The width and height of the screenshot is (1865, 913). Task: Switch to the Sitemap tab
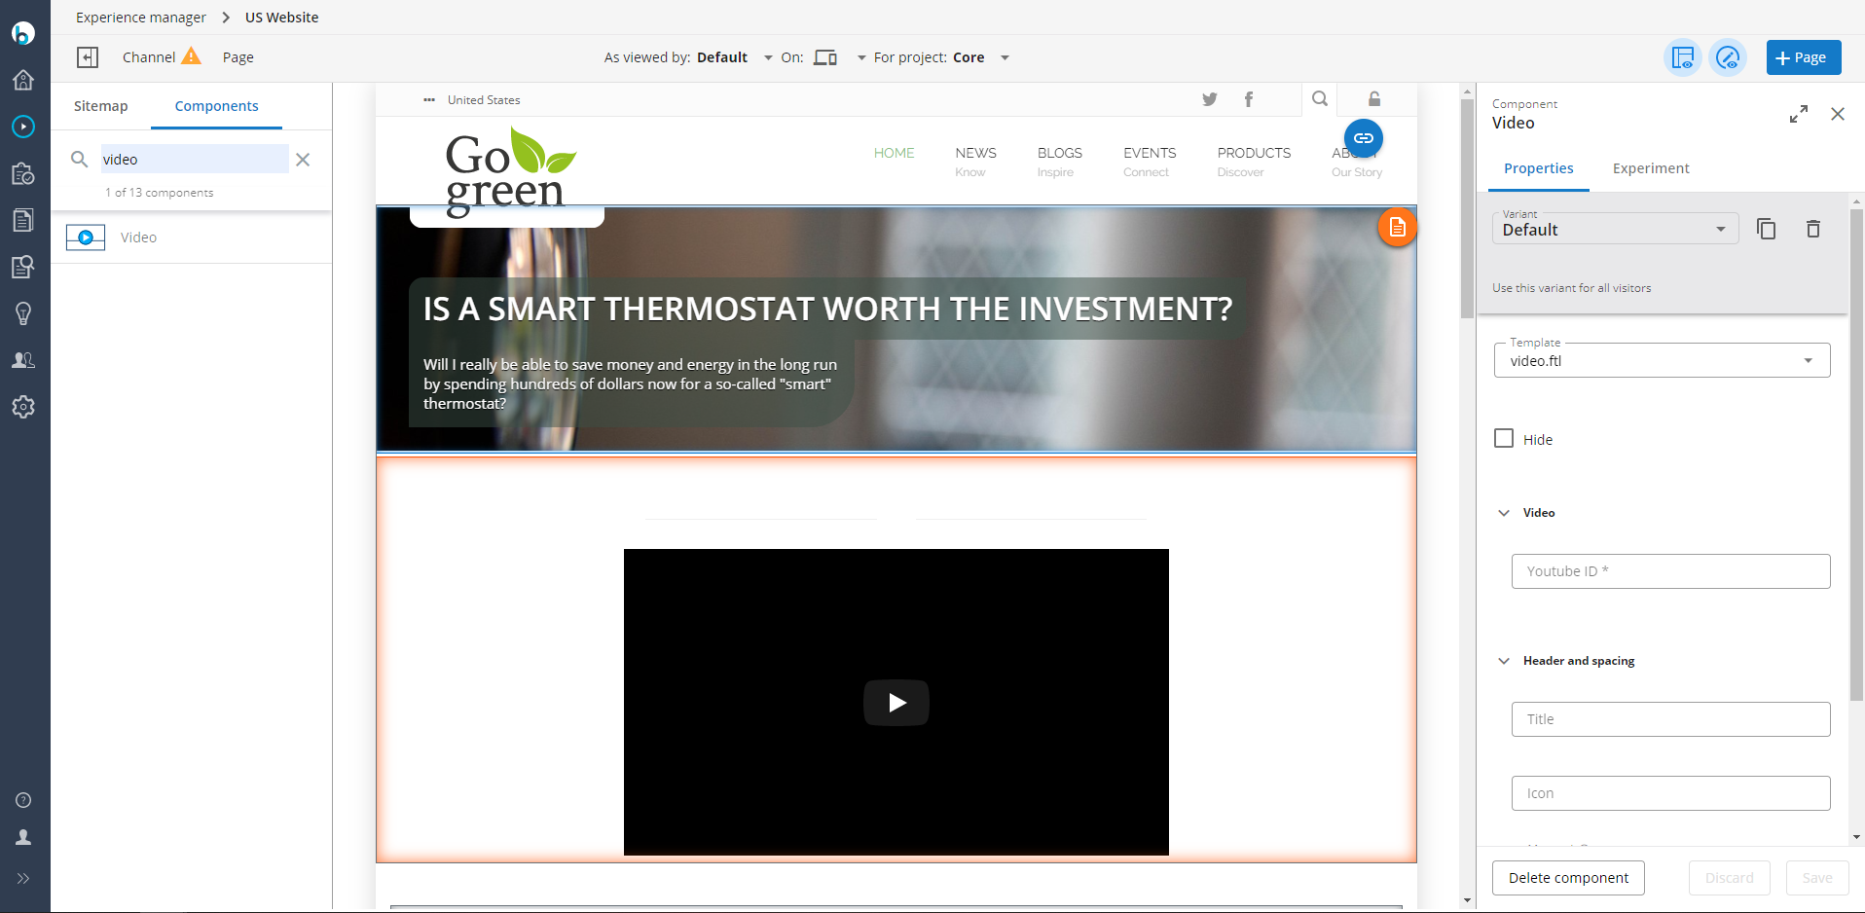pos(100,106)
